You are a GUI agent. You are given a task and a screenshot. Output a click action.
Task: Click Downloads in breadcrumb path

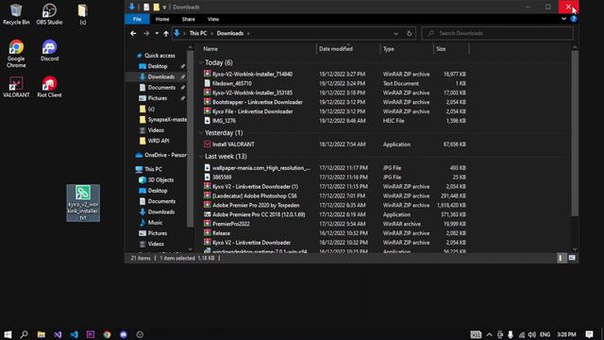(230, 34)
